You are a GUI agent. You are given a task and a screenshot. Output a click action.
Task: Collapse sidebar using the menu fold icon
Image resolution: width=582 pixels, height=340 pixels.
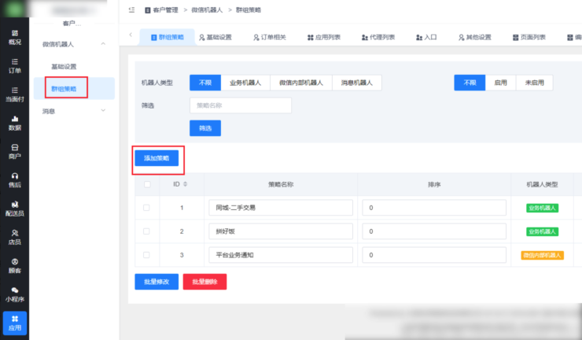pos(131,10)
